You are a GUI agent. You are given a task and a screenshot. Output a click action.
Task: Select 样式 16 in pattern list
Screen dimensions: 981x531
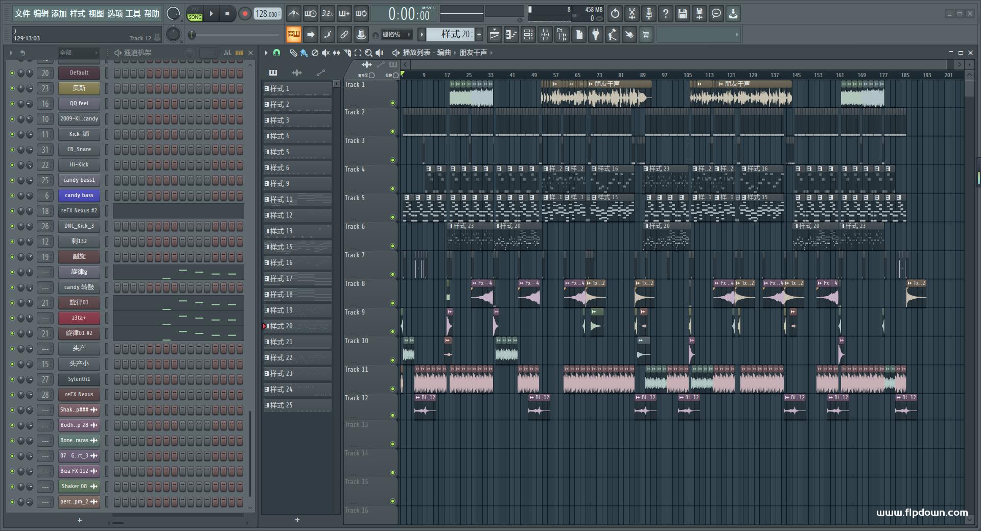tap(297, 262)
